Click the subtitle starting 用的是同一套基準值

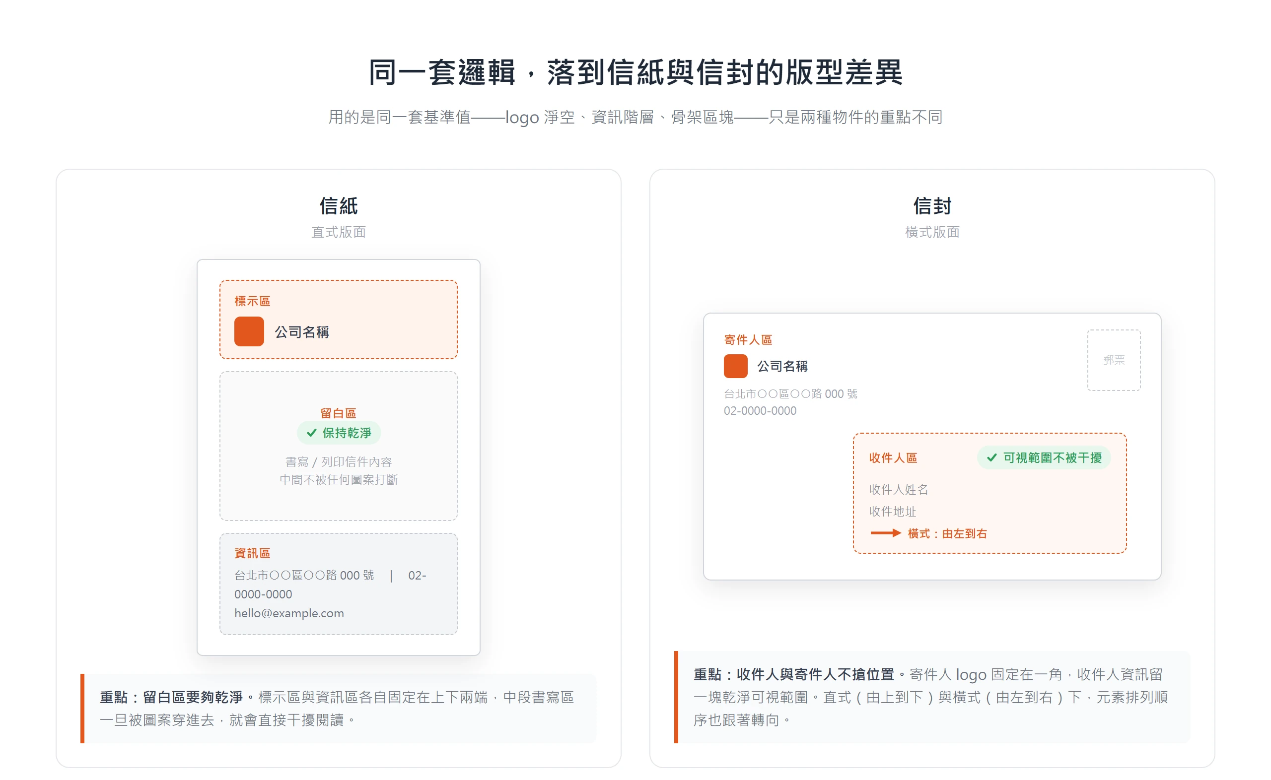point(636,117)
